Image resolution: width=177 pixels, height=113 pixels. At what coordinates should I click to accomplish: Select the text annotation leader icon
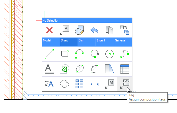(x=64, y=30)
